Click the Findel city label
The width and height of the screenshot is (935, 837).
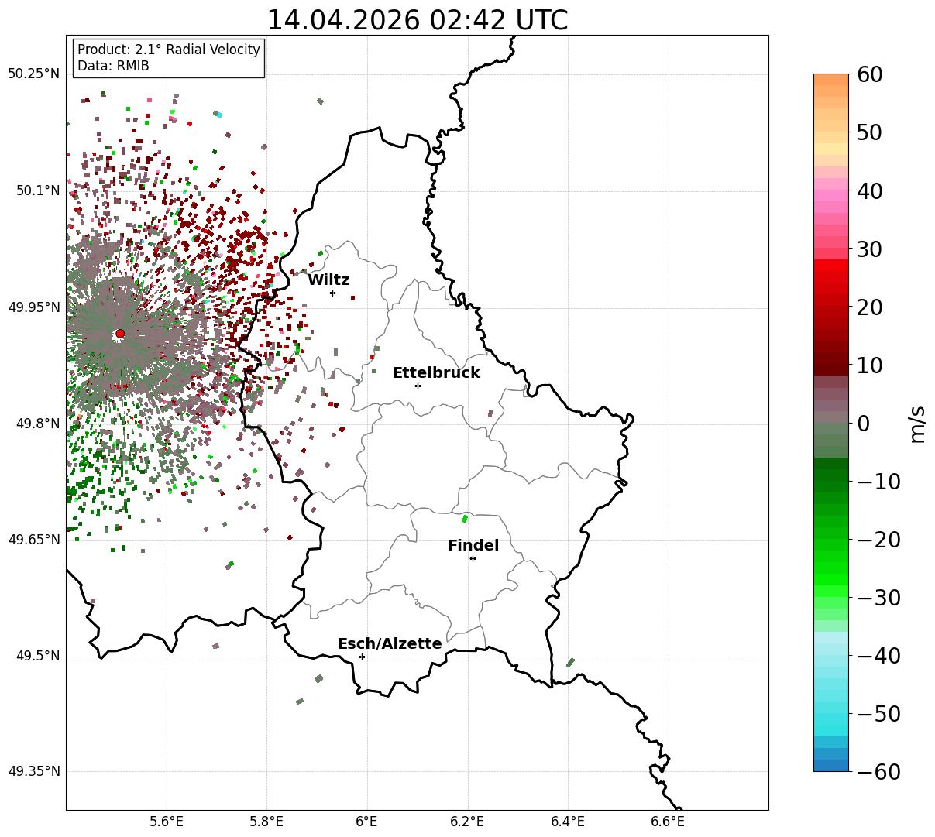tap(473, 545)
